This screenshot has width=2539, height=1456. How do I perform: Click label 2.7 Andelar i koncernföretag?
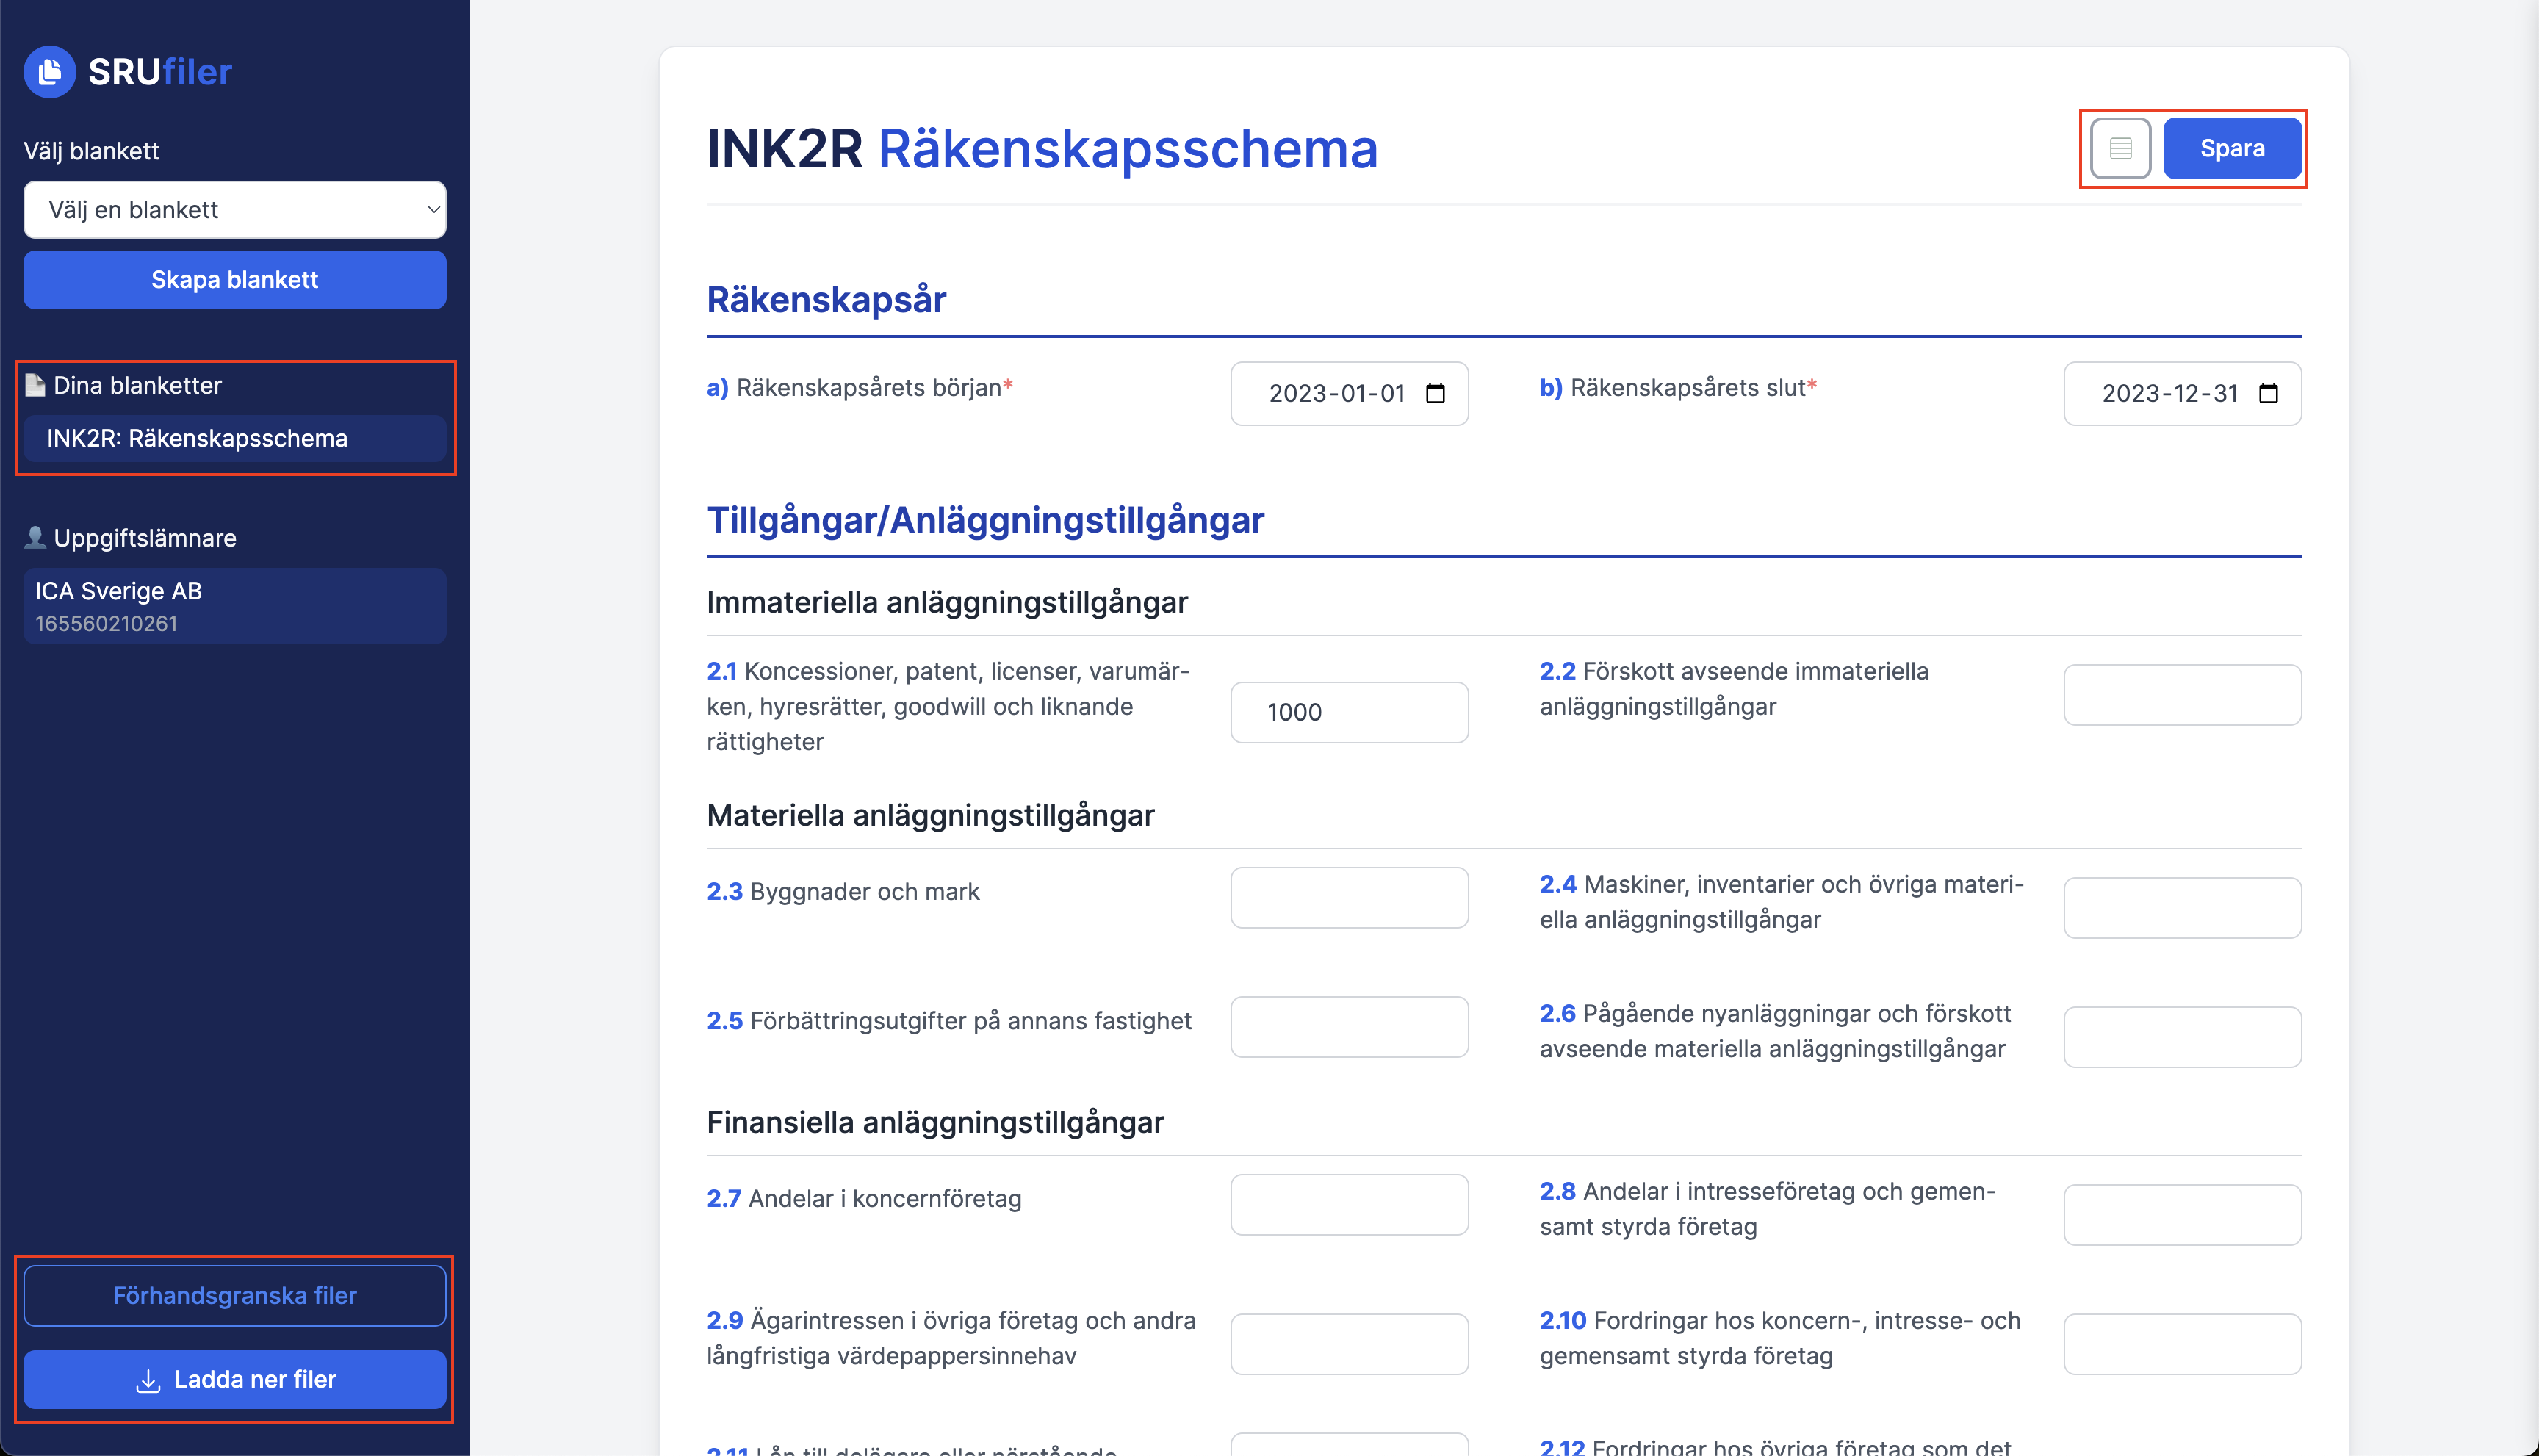click(x=864, y=1198)
